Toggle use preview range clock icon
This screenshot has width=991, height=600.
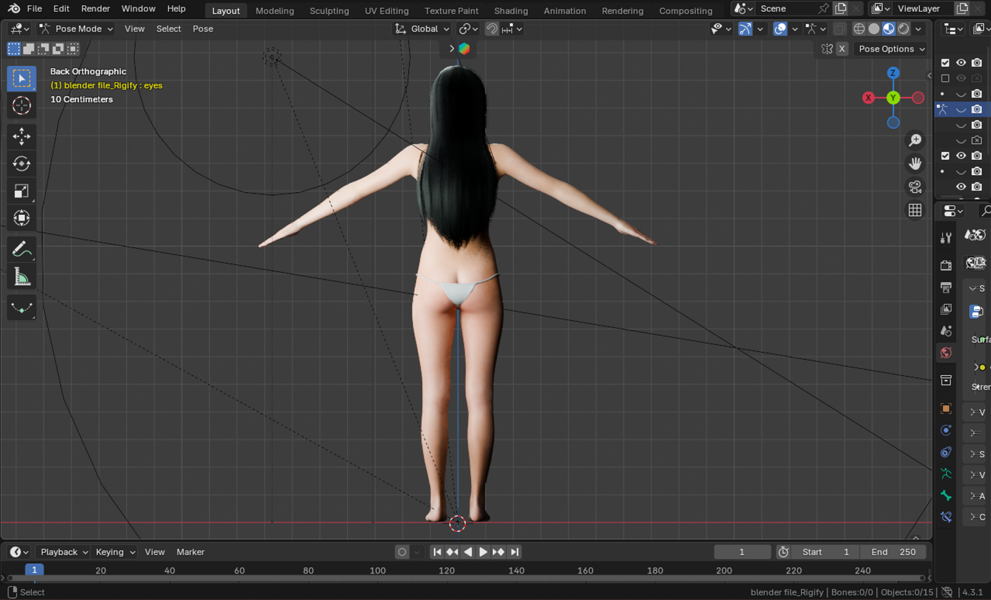(x=784, y=552)
